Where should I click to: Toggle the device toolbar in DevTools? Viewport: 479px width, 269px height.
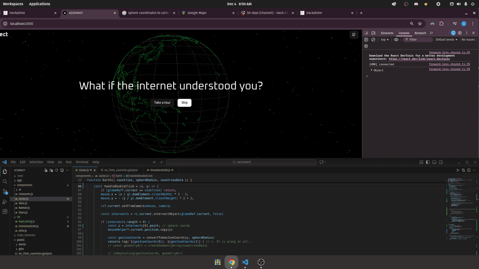point(373,33)
